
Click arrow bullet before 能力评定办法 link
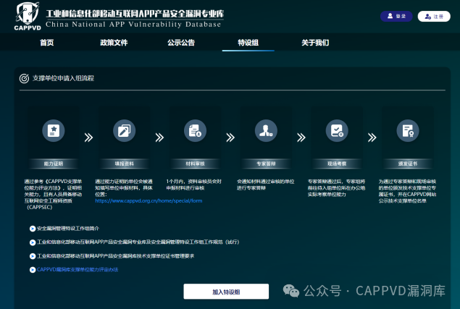click(x=33, y=270)
